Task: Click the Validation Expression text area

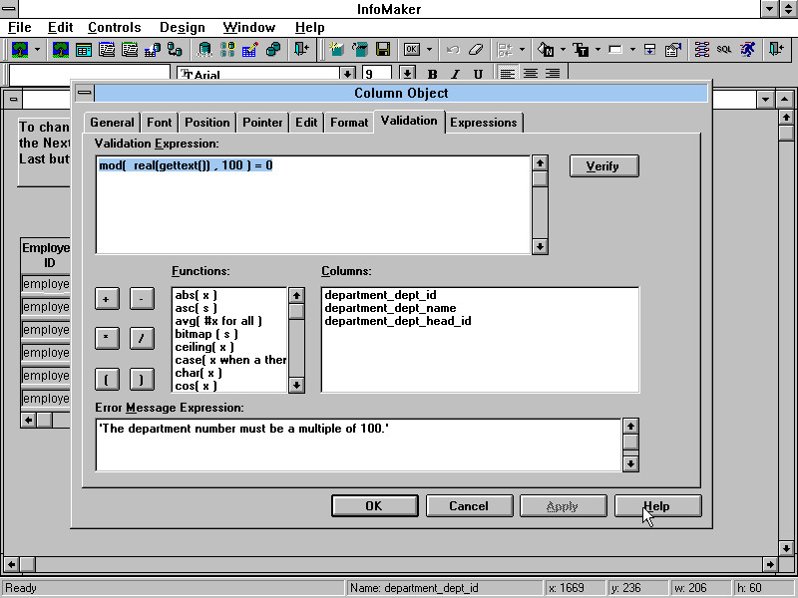Action: pyautogui.click(x=313, y=205)
